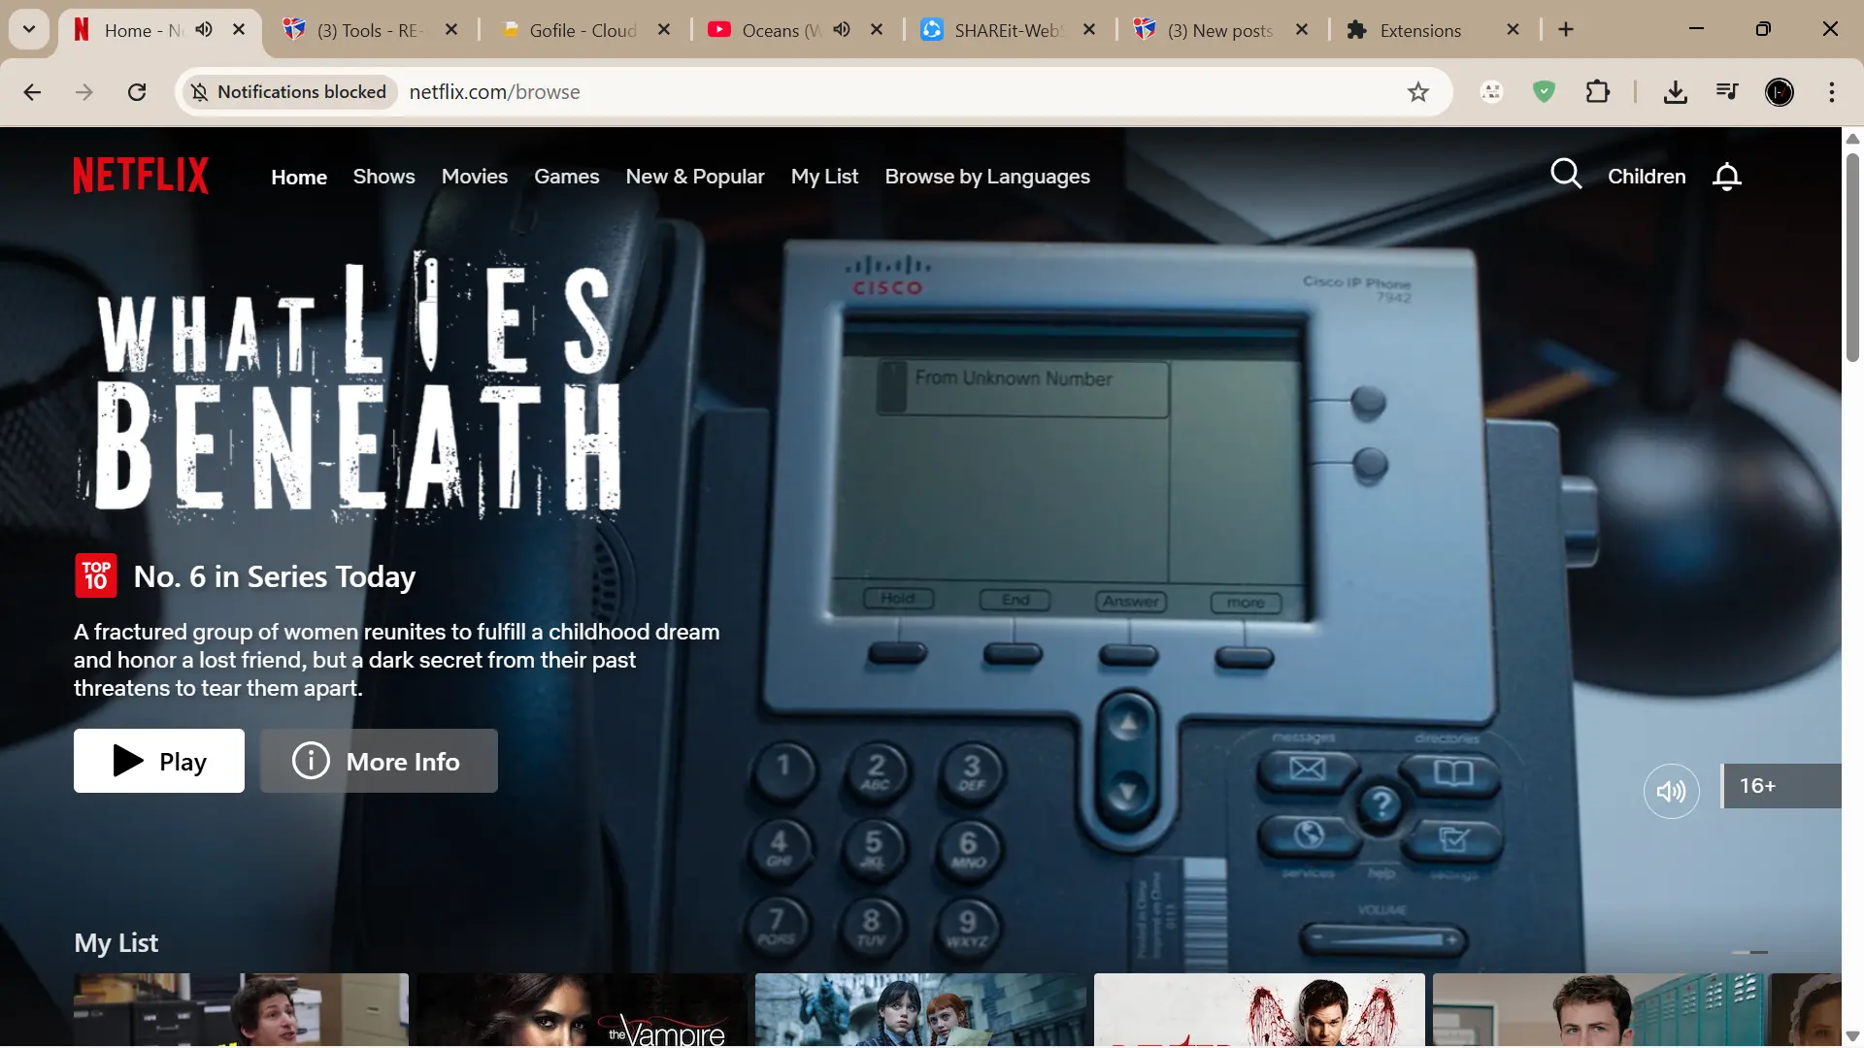Switch to the Extensions tab
This screenshot has width=1864, height=1048.
point(1419,30)
